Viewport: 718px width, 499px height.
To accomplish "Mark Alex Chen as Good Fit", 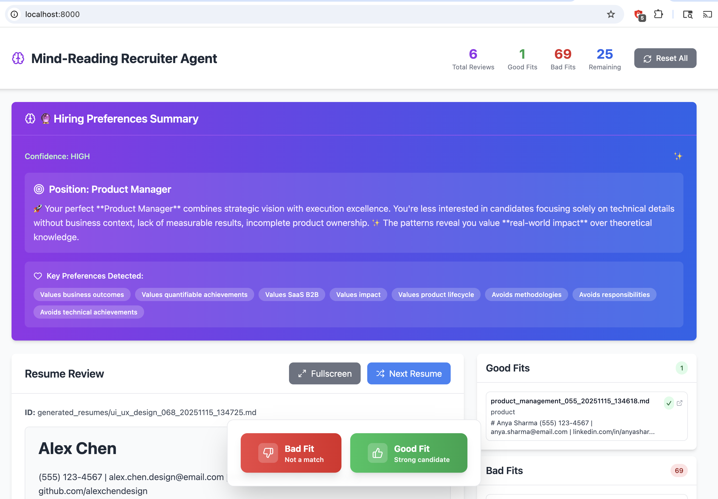I will (408, 453).
